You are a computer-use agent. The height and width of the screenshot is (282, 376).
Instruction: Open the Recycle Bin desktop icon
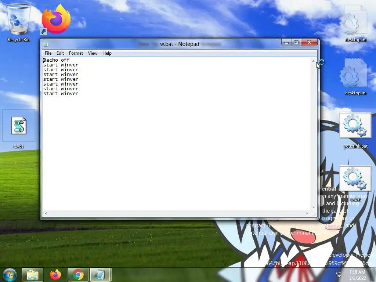pos(19,23)
